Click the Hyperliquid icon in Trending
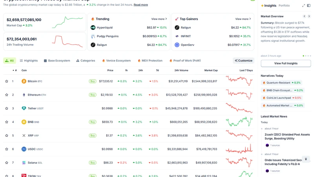 click(93, 28)
